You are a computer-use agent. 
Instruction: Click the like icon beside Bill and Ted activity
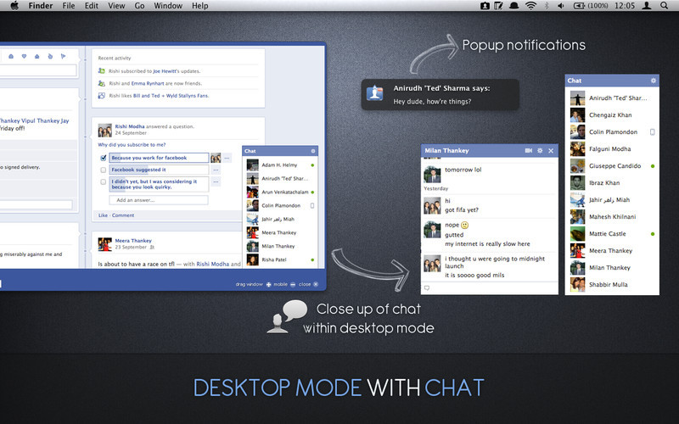pyautogui.click(x=101, y=96)
